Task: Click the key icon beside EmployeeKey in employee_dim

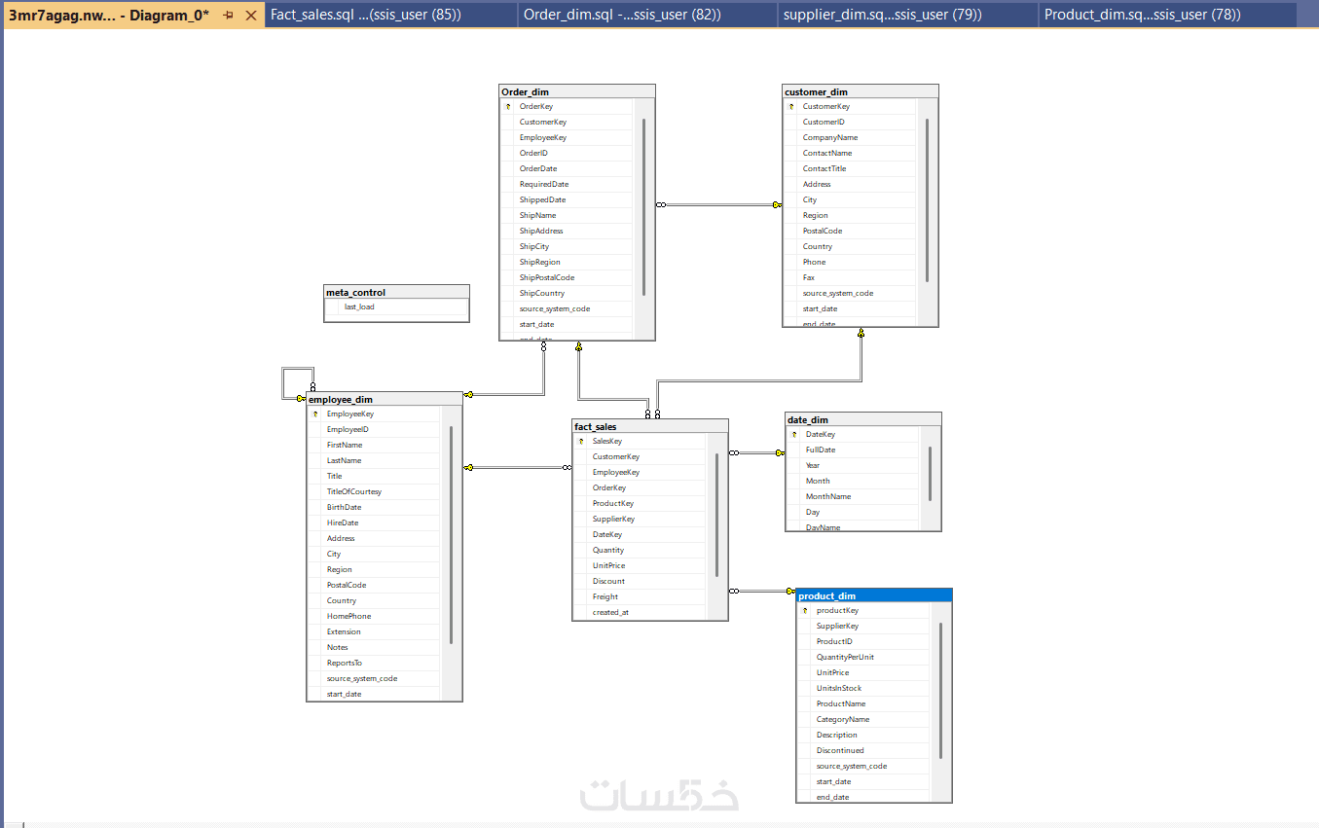Action: pyautogui.click(x=315, y=414)
